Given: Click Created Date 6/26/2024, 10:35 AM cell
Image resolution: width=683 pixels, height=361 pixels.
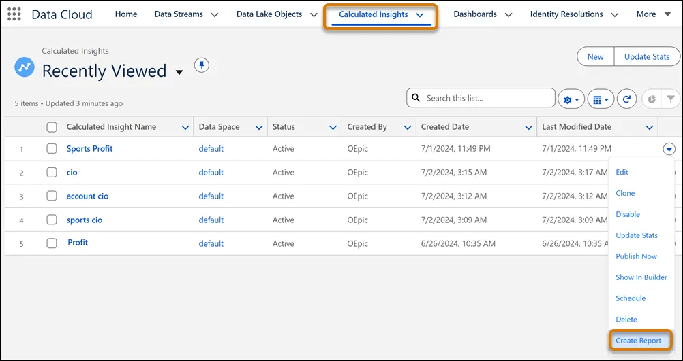Looking at the screenshot, I should coord(458,243).
